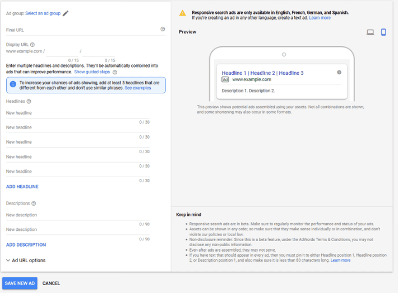The width and height of the screenshot is (398, 293).
Task: Focus the fourth New headline field
Action: (78, 157)
